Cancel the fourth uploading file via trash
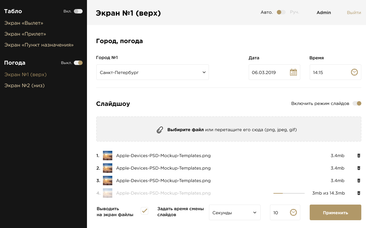 (x=359, y=193)
